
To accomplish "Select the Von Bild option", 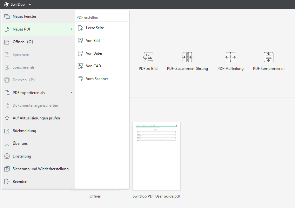I will point(102,41).
